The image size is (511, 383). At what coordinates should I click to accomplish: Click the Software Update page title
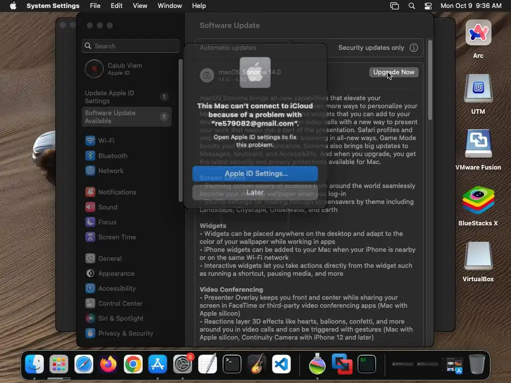(x=230, y=25)
